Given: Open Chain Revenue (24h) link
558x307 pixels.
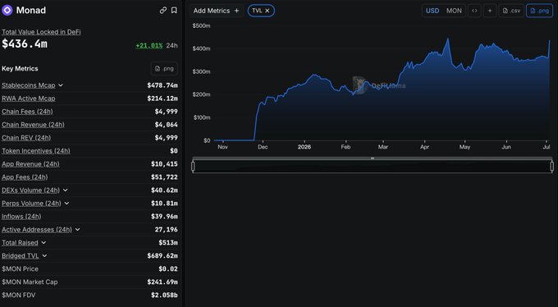Looking at the screenshot, I should pyautogui.click(x=33, y=125).
